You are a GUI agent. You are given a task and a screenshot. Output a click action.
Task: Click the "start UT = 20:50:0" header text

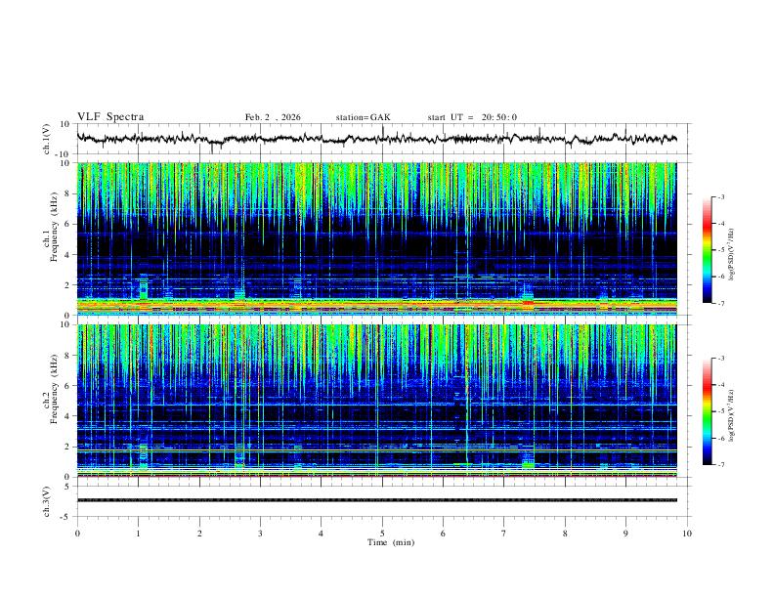(x=472, y=117)
